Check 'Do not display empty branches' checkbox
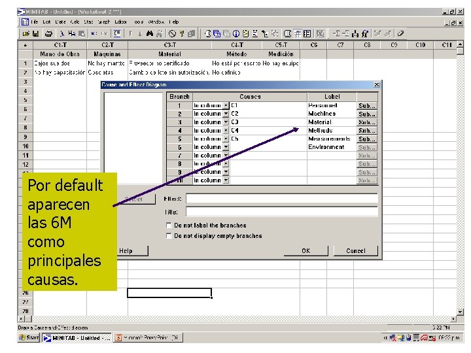The height and width of the screenshot is (353, 471). [169, 235]
